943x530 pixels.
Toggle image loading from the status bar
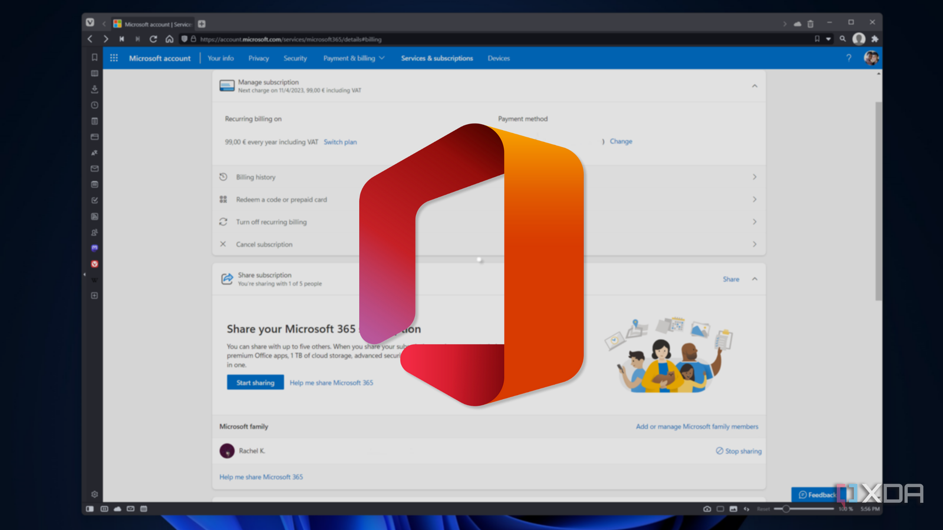click(734, 508)
